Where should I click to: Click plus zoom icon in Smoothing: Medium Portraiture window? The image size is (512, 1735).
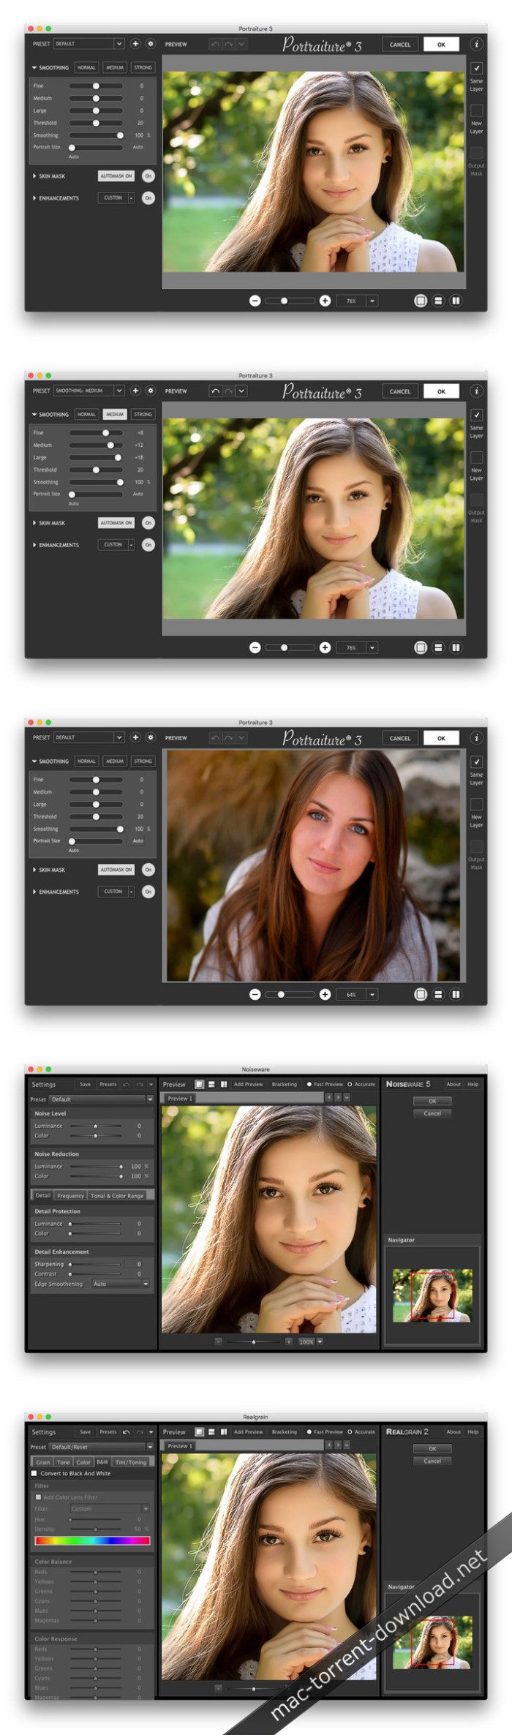click(x=325, y=647)
